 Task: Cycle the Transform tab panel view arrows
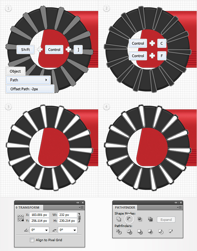click(x=16, y=207)
